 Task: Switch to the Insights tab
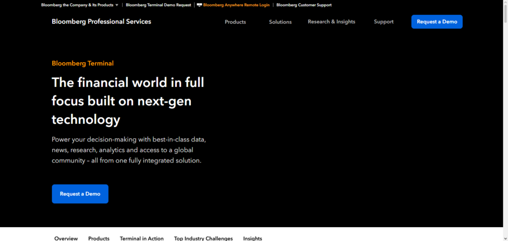click(x=253, y=239)
